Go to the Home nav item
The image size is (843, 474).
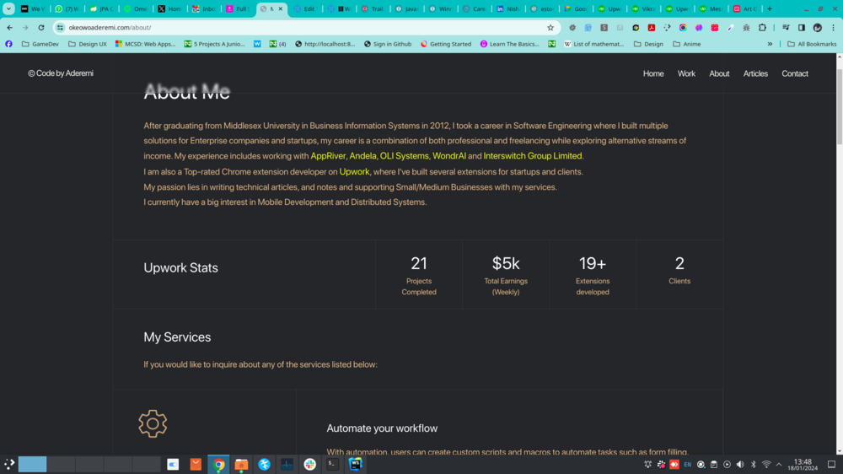(x=653, y=73)
